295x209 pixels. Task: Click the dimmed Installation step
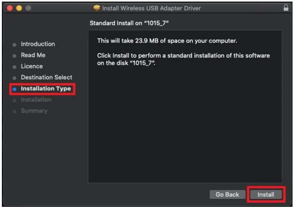pos(36,100)
